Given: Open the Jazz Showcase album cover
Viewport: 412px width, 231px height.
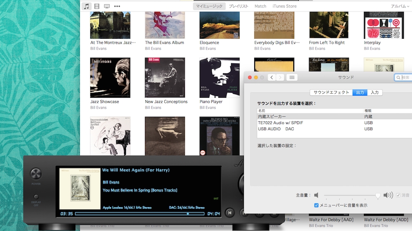Looking at the screenshot, I should pyautogui.click(x=110, y=78).
